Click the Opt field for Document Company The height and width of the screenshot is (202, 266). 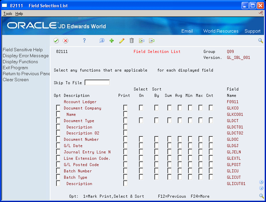click(x=58, y=108)
